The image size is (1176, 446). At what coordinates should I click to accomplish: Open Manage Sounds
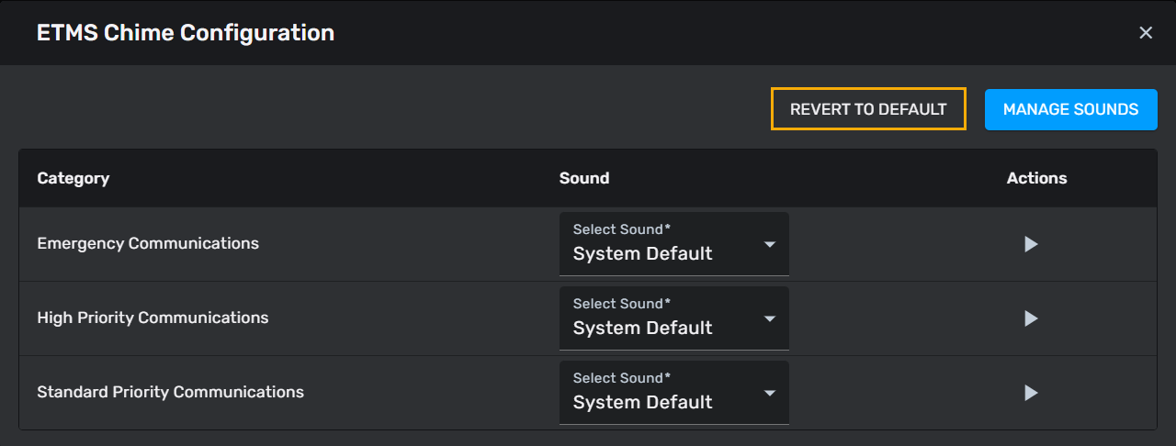point(1070,109)
